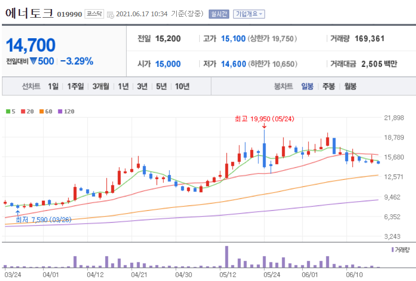
Task: Click the 상한가 19,750 text
Action: point(272,39)
